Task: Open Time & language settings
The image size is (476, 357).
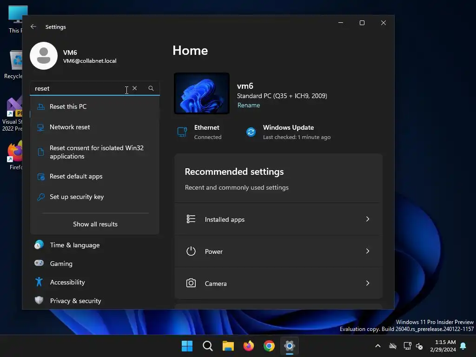Action: coord(95,245)
